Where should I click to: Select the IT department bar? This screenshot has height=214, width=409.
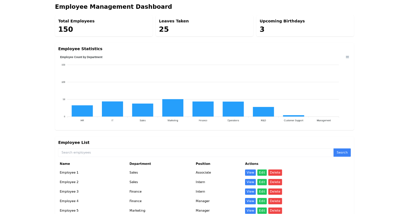tap(112, 109)
